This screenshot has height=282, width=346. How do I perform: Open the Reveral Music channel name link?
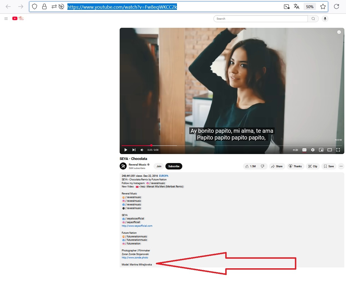tap(138, 165)
